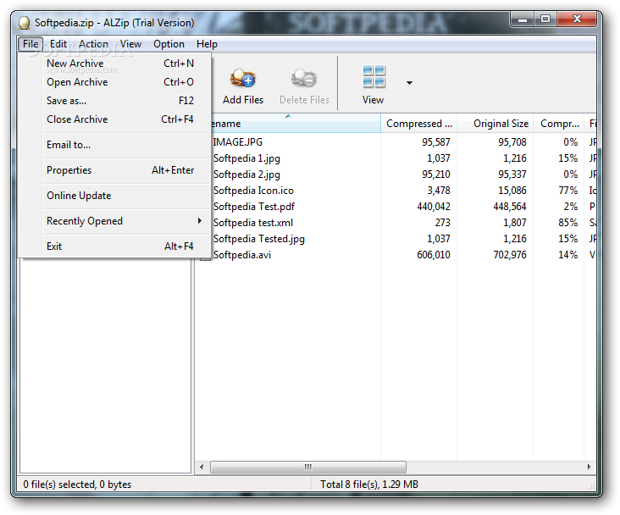Click the ALZip egg icon in title bar
This screenshot has height=515, width=620.
point(24,23)
